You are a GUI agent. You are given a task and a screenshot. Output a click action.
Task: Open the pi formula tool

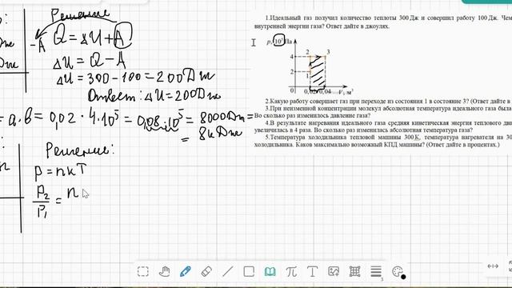tap(291, 271)
